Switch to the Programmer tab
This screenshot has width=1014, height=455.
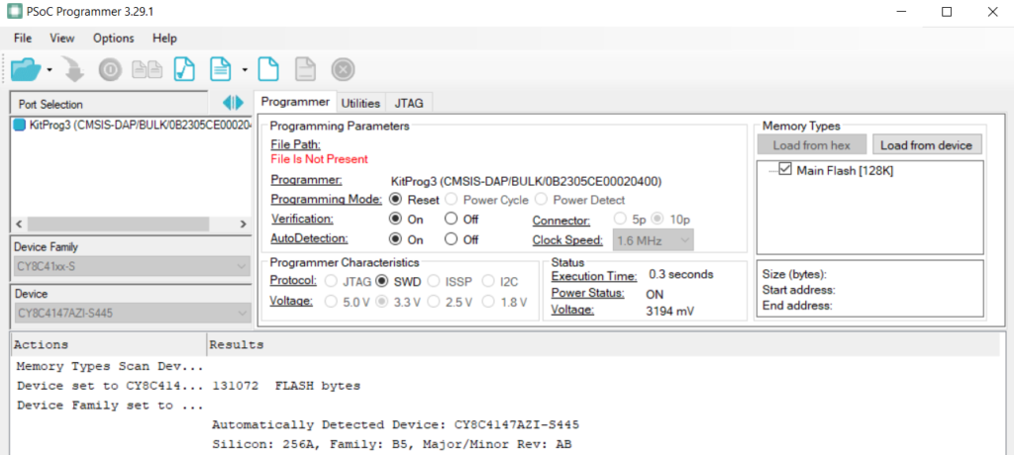tap(295, 102)
